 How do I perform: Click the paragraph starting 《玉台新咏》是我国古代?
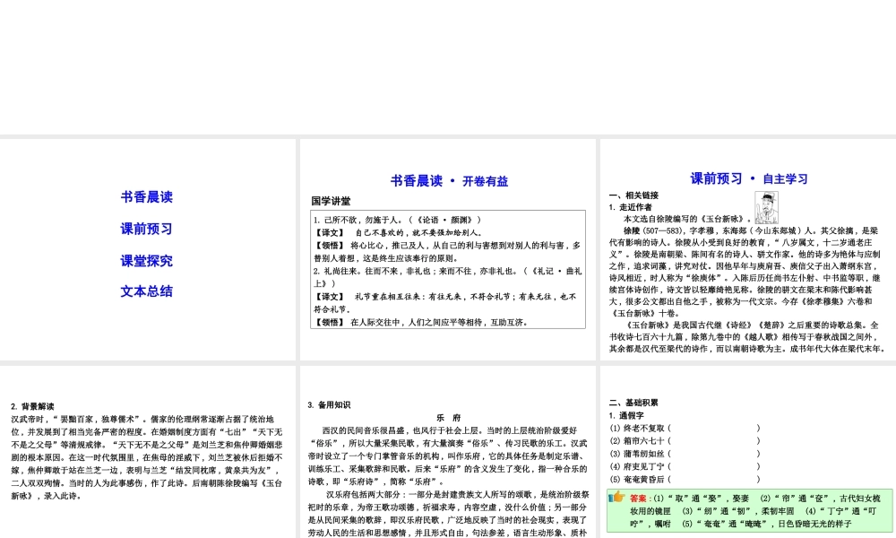tap(747, 337)
